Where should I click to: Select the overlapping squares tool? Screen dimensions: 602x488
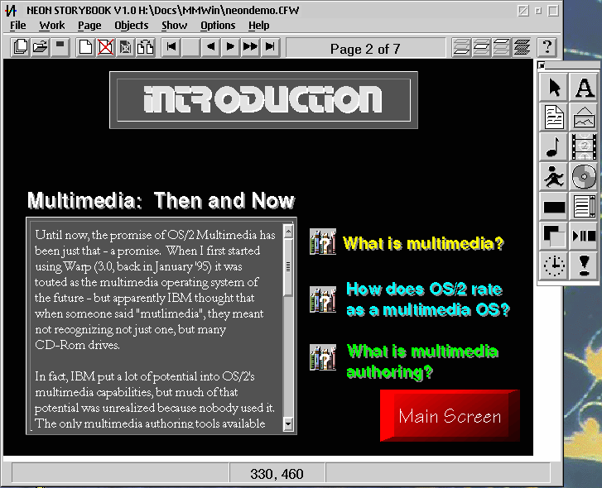click(x=553, y=236)
